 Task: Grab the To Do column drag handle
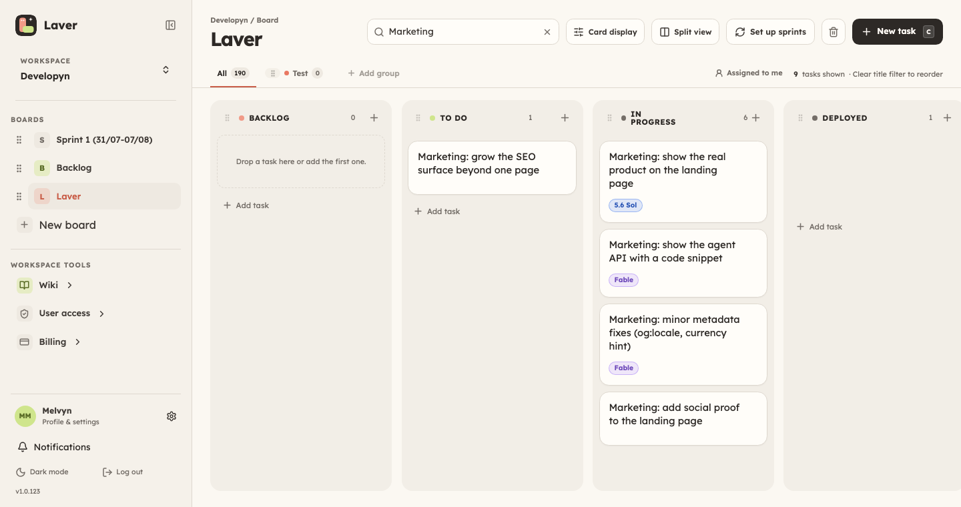[x=418, y=118]
